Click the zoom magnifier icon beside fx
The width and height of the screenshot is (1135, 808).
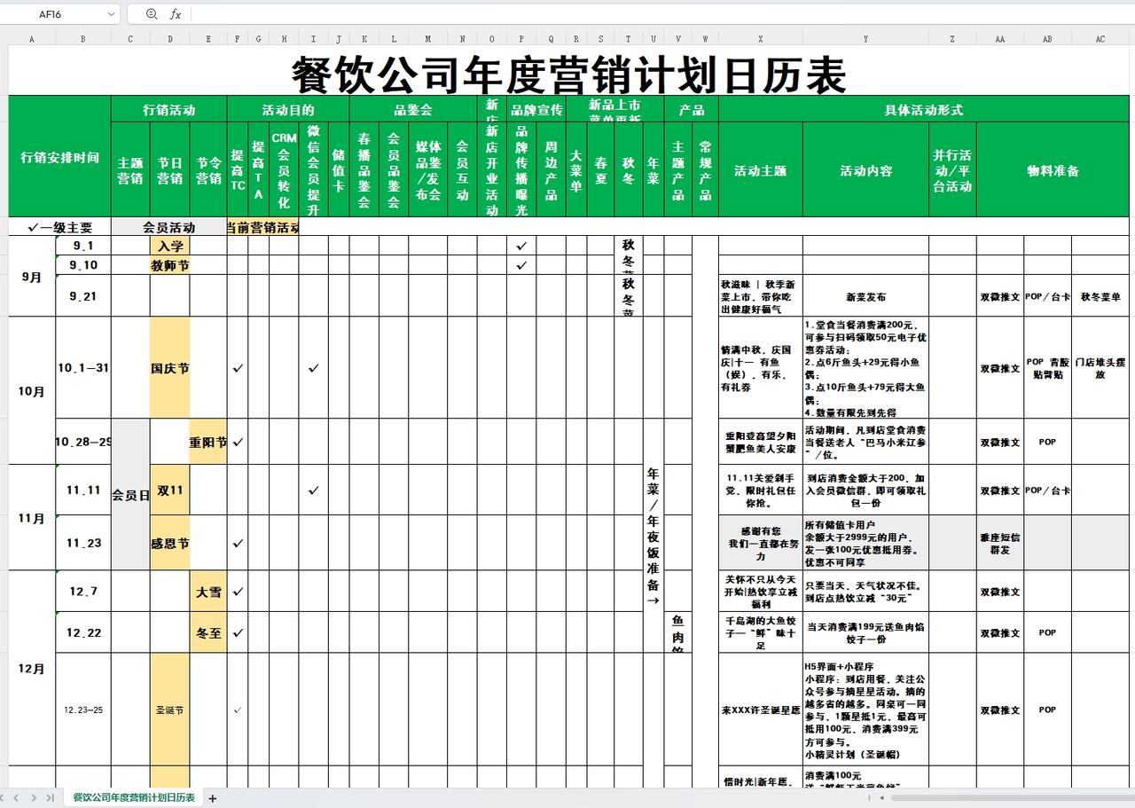coord(152,14)
